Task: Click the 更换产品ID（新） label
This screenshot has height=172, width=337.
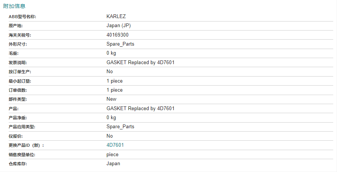Action: [26, 145]
